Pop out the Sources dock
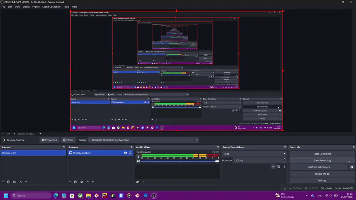The image size is (356, 200). point(131,147)
